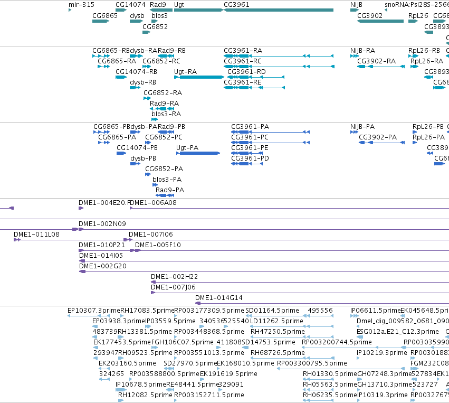
Task: Select transcript CG3961-RC label
Action: tap(243, 61)
